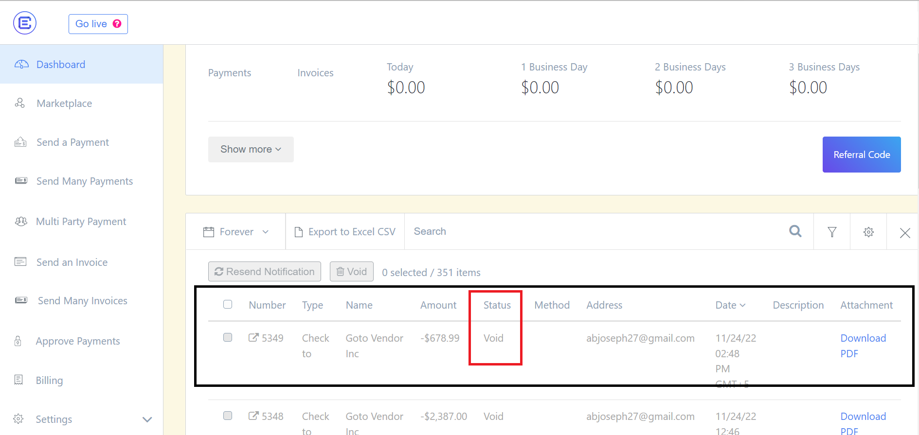Image resolution: width=919 pixels, height=435 pixels.
Task: Toggle the select-all checkbox in table header
Action: click(228, 304)
